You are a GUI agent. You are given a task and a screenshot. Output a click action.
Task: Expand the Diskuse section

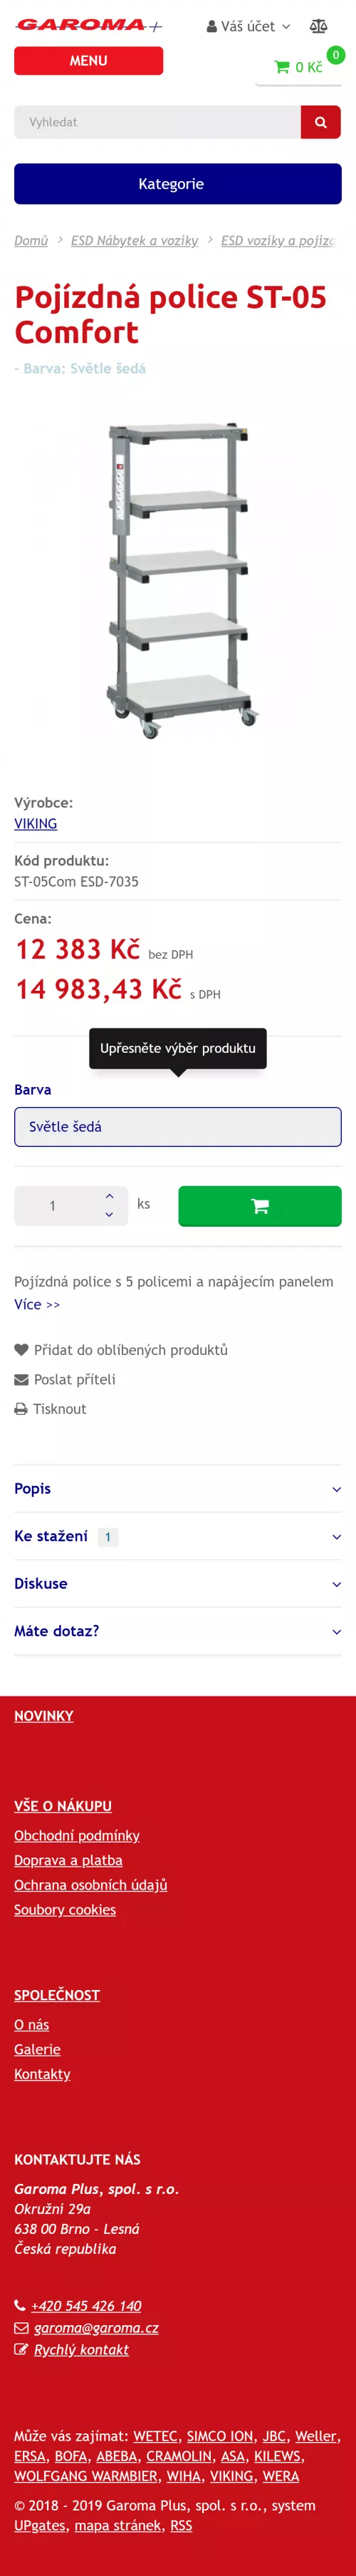point(178,1584)
